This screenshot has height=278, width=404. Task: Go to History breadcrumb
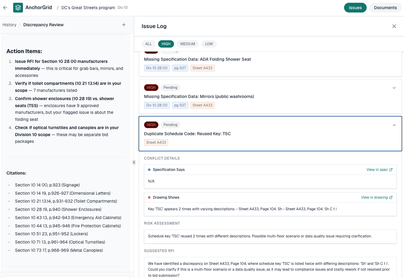(9, 25)
